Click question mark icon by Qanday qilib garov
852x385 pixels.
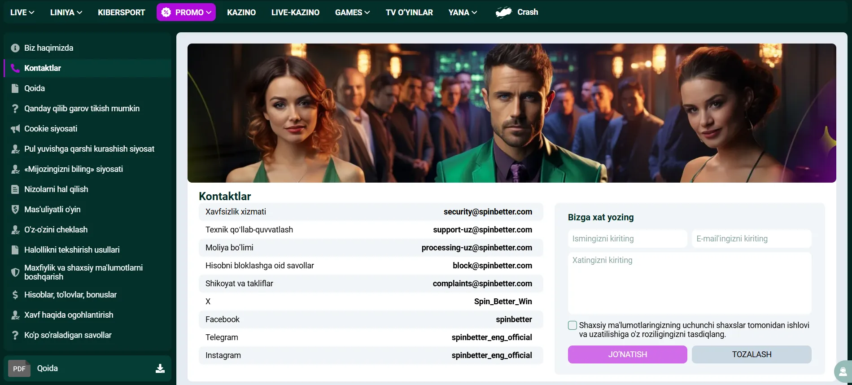(15, 109)
